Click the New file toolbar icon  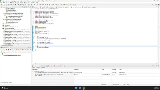(x=1, y=5)
